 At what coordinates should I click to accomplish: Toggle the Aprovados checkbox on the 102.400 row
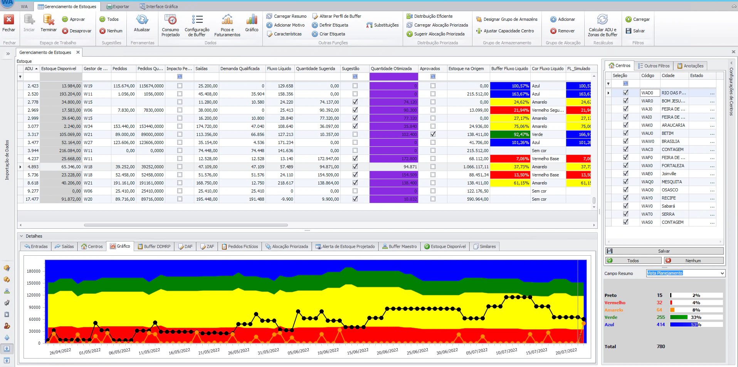pos(433,134)
